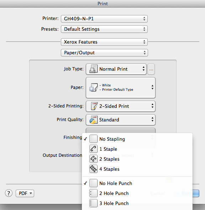Click the 4 Staples icon
The width and height of the screenshot is (205, 210).
[93, 169]
